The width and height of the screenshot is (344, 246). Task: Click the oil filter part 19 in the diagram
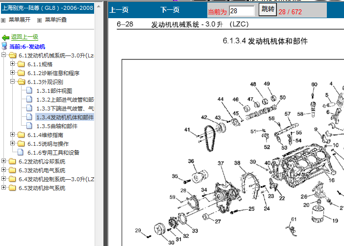coord(317,214)
